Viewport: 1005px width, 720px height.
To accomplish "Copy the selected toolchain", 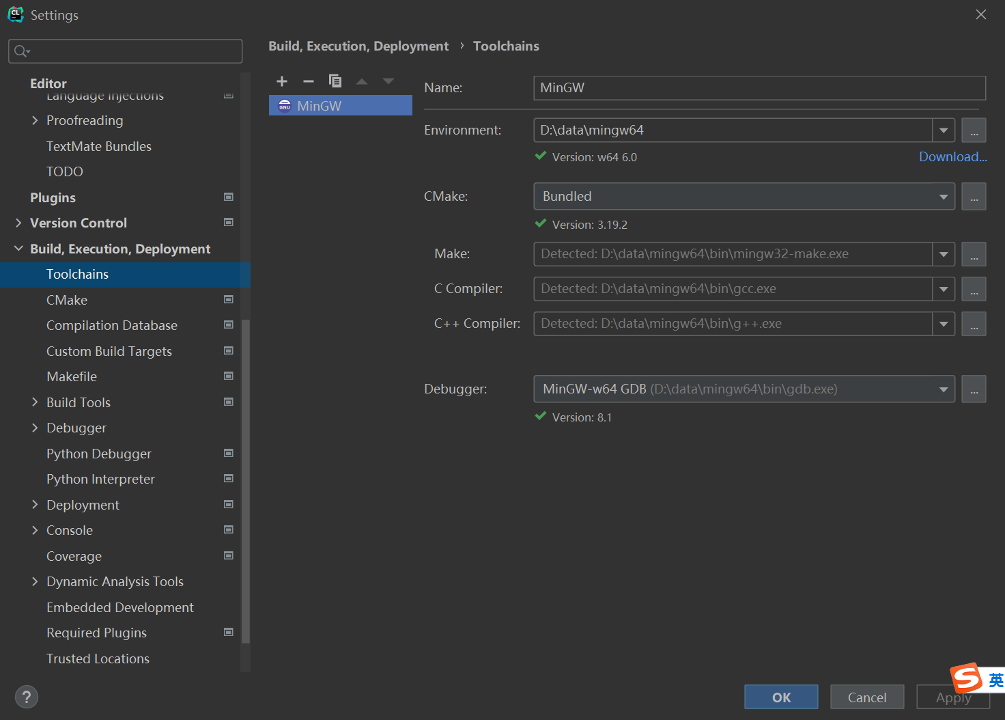I will coord(335,81).
